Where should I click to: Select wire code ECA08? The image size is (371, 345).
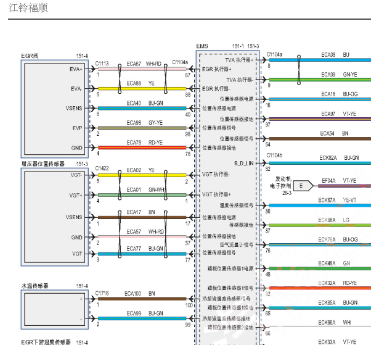coord(328,55)
